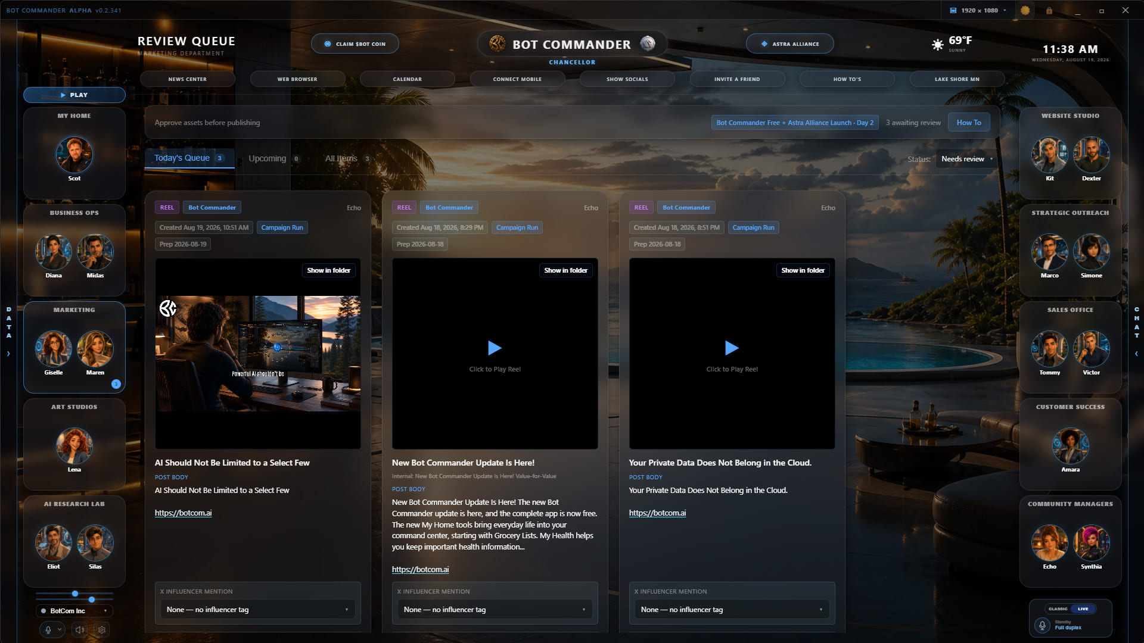This screenshot has height=643, width=1144.
Task: Expand the Chat side panel arrow
Action: (1136, 354)
